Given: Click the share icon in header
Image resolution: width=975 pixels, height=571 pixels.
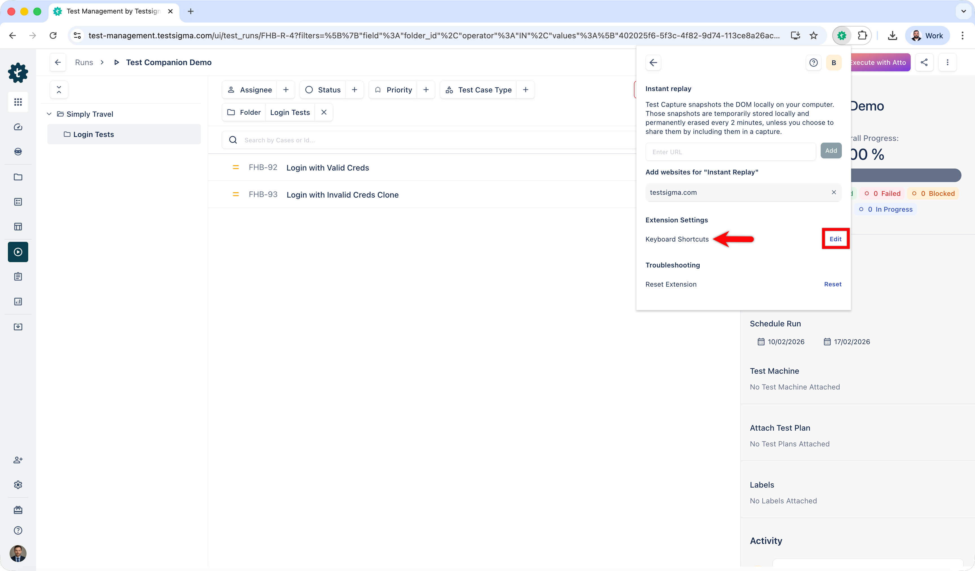Looking at the screenshot, I should (924, 62).
